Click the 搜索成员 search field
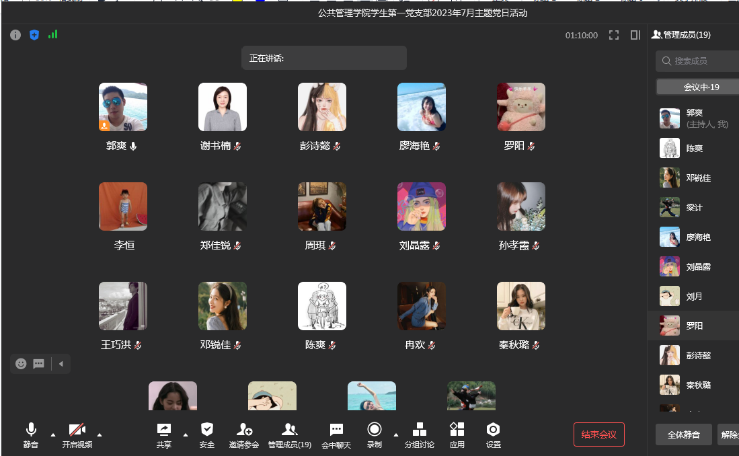The height and width of the screenshot is (456, 739). [699, 61]
